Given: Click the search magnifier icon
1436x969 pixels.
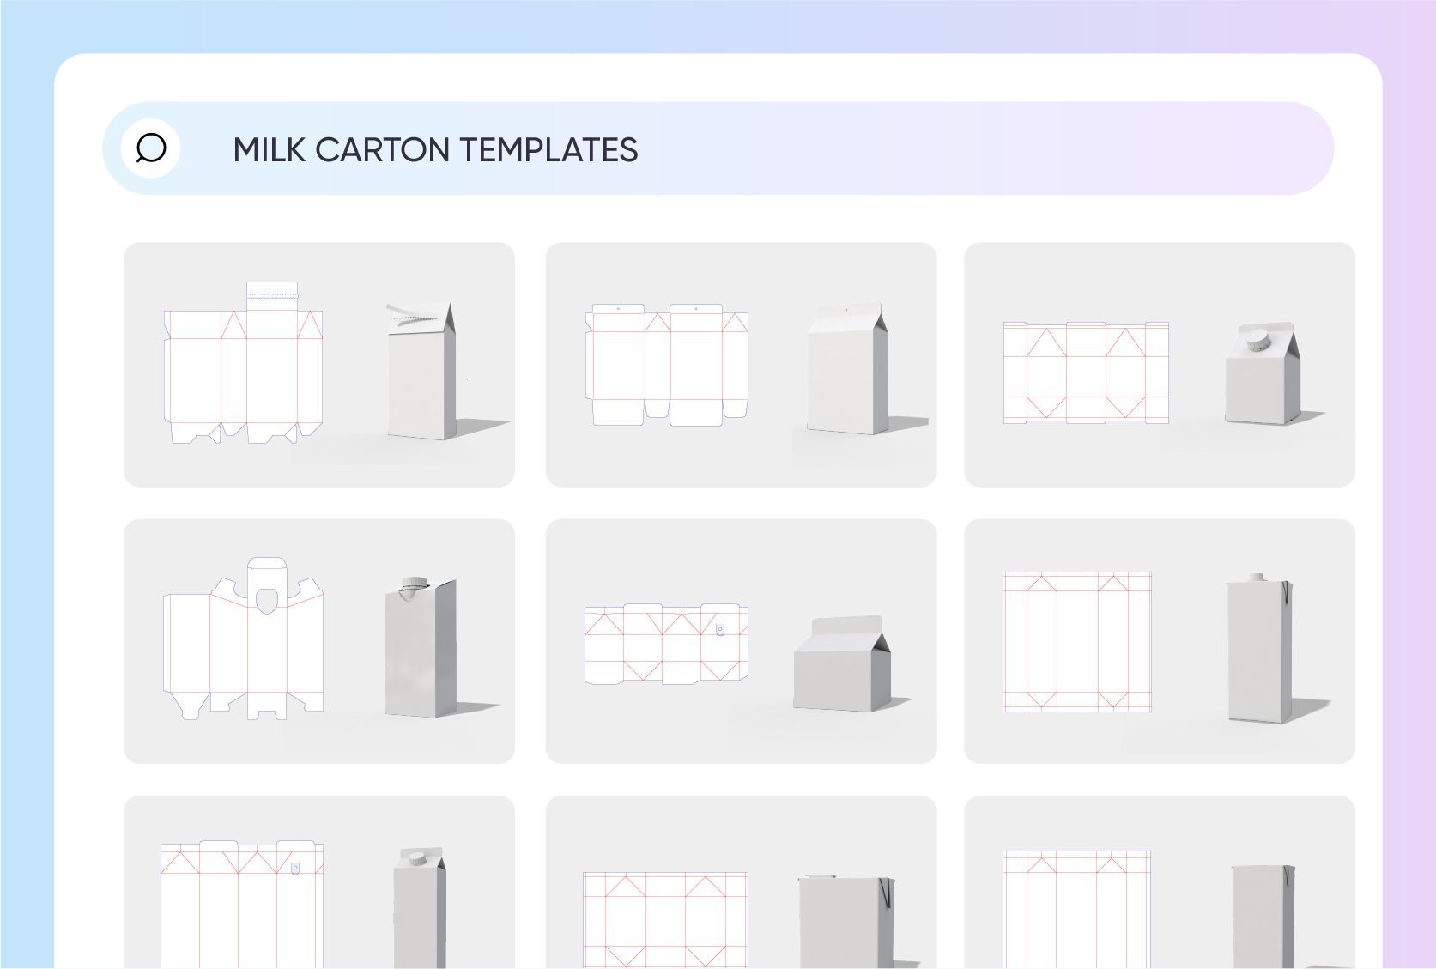Looking at the screenshot, I should pyautogui.click(x=151, y=148).
